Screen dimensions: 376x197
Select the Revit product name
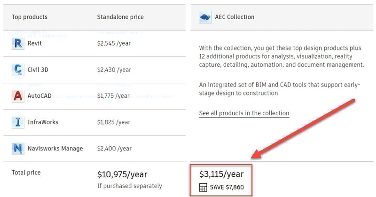35,43
